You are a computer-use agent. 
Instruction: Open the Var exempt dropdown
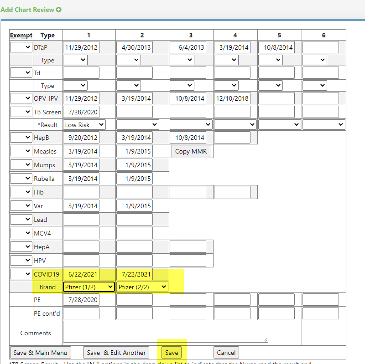pyautogui.click(x=21, y=206)
